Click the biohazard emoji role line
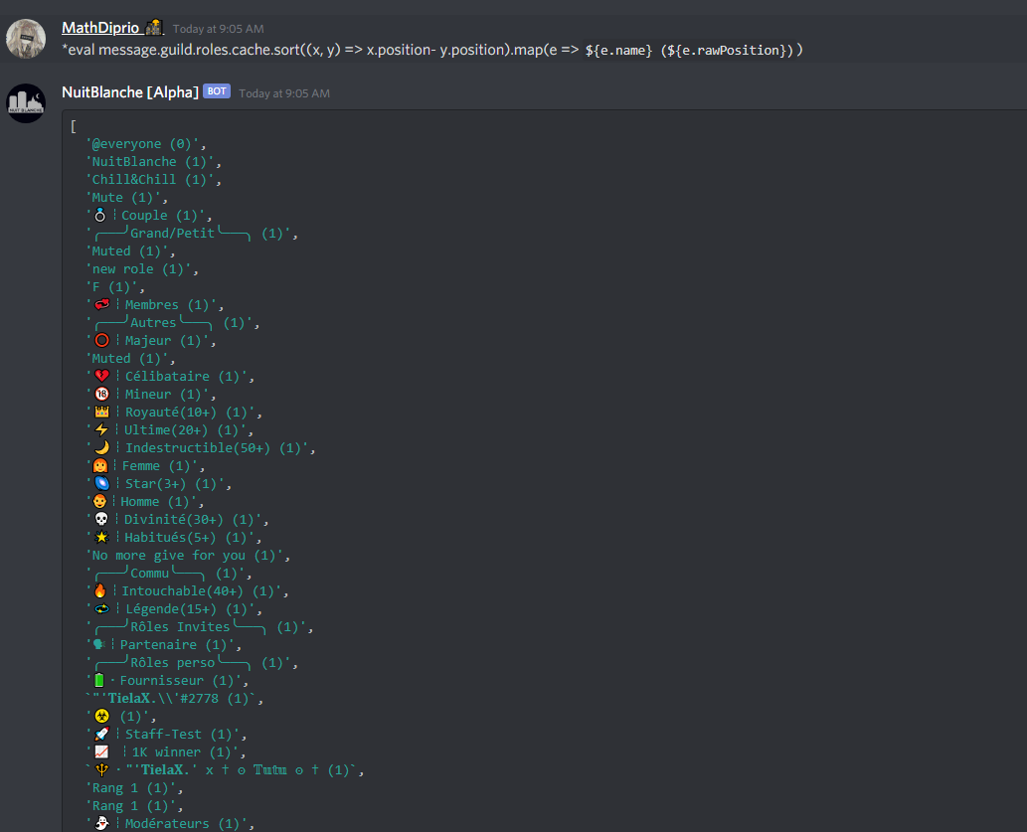This screenshot has height=832, width=1027. pyautogui.click(x=120, y=716)
